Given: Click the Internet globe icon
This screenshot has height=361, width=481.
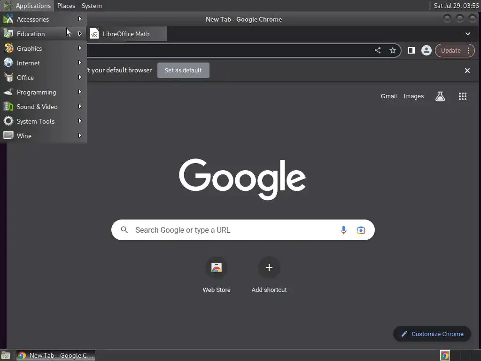Looking at the screenshot, I should click(x=8, y=63).
